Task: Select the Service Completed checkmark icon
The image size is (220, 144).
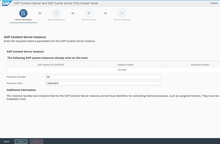Action: (x=122, y=13)
